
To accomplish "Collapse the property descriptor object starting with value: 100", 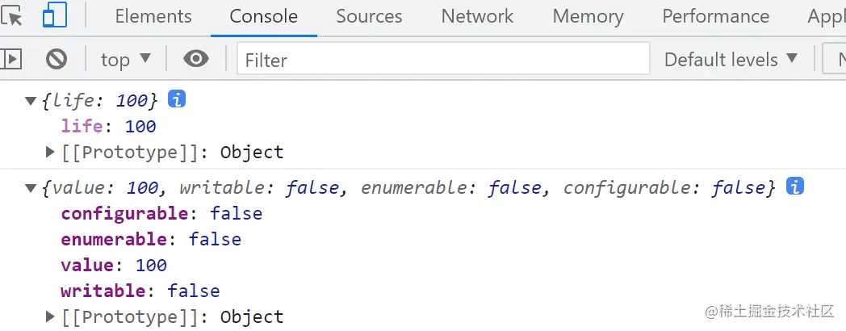I will [31, 188].
